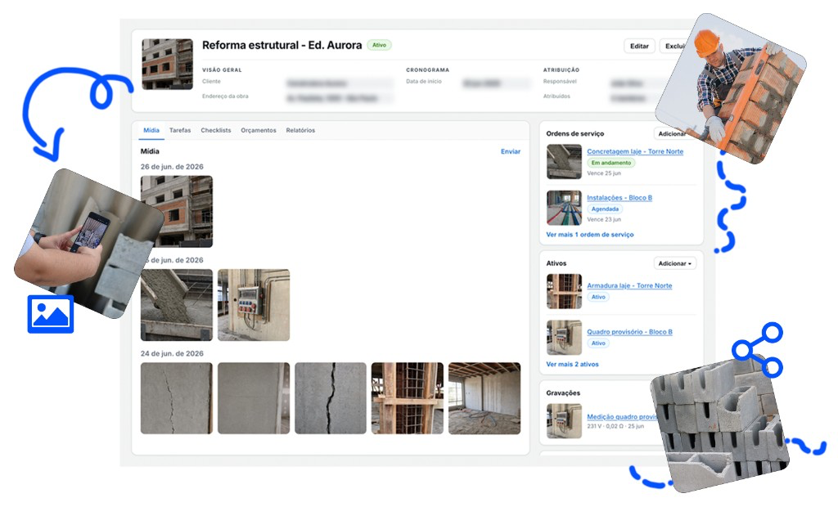Viewport: 838px width, 507px height.
Task: Click the 'Reforma estrutural - Ed. Aurora' title
Action: pyautogui.click(x=282, y=46)
